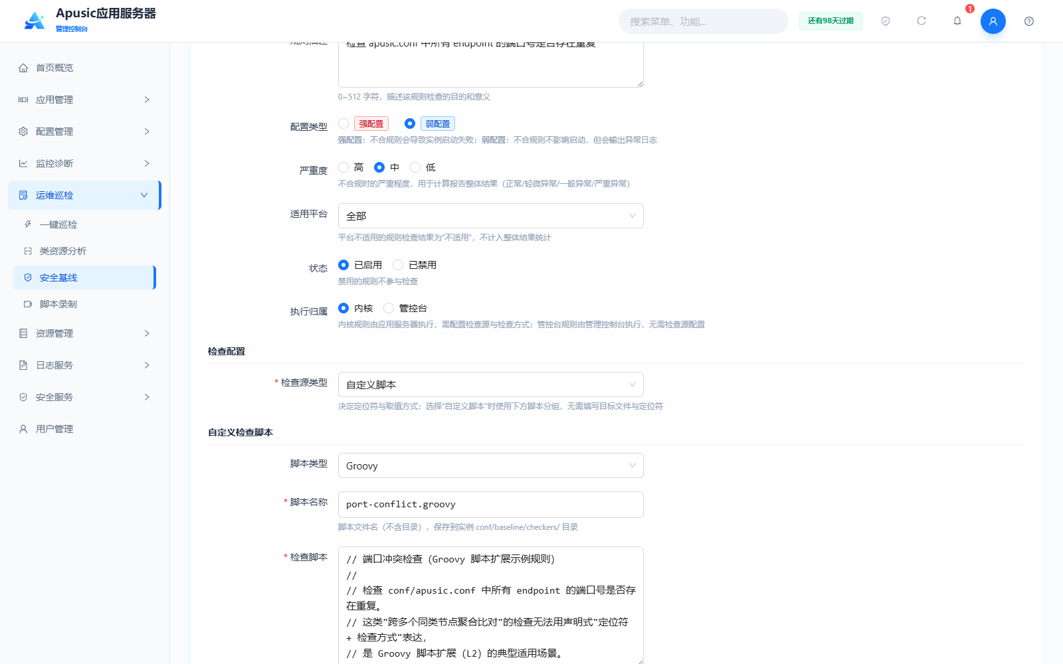1063x664 pixels.
Task: Click the gear icon beside 配置管理
Action: point(23,131)
